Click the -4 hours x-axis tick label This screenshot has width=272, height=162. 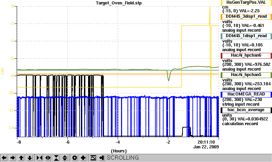pos(118,142)
